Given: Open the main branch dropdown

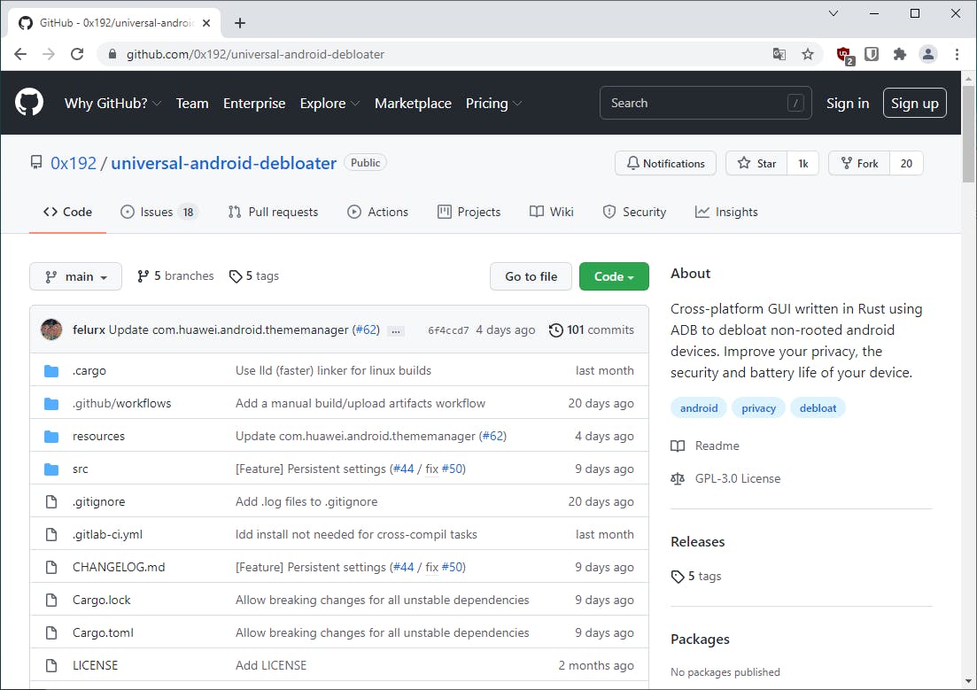Looking at the screenshot, I should pos(75,276).
